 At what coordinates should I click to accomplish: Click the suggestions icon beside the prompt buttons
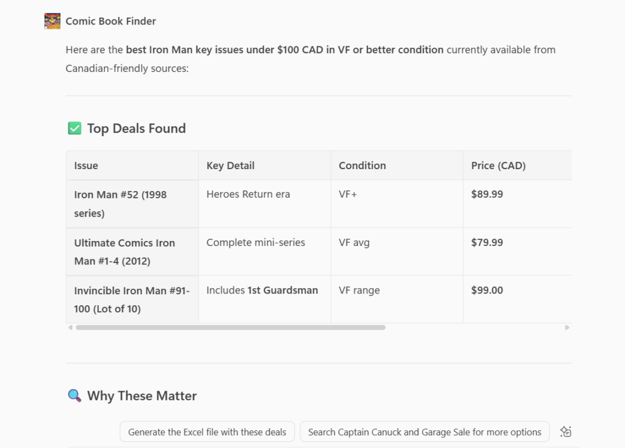(566, 432)
